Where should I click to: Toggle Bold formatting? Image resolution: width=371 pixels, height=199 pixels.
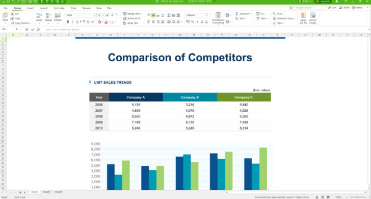(x=68, y=22)
